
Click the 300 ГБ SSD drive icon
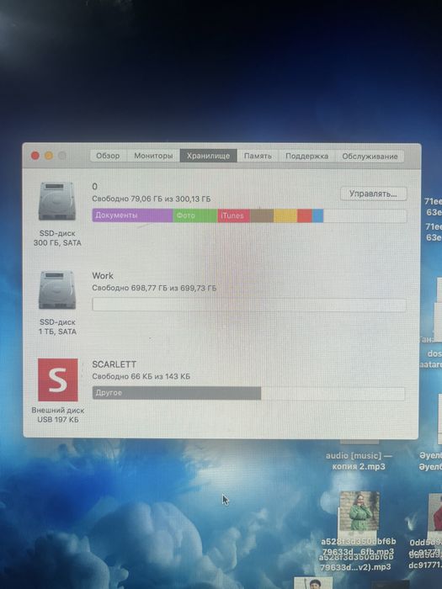pyautogui.click(x=57, y=201)
